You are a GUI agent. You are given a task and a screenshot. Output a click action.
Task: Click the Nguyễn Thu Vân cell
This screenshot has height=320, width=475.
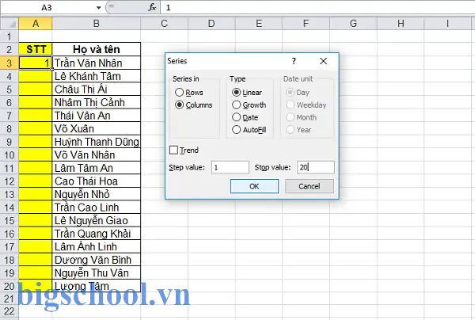[97, 273]
